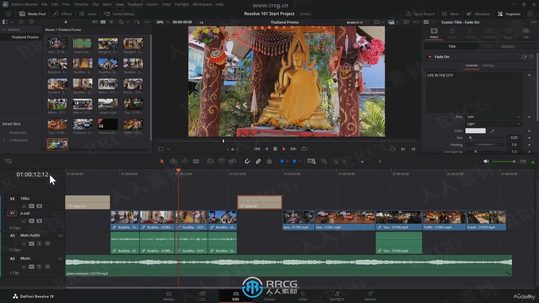The image size is (539, 303).
Task: Open the media pool sort order dropdown
Action: [137, 22]
